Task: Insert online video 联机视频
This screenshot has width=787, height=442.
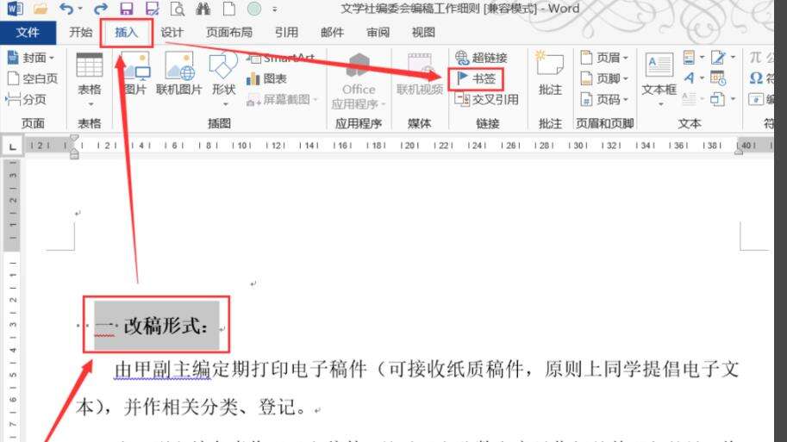Action: pos(420,74)
